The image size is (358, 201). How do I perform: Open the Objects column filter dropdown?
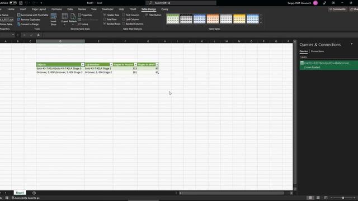click(x=83, y=65)
